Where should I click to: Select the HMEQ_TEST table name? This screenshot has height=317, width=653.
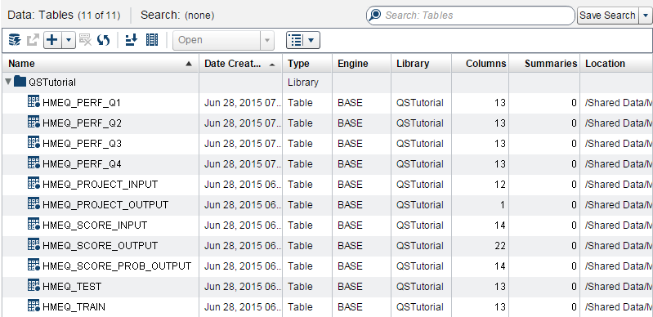pyautogui.click(x=72, y=287)
